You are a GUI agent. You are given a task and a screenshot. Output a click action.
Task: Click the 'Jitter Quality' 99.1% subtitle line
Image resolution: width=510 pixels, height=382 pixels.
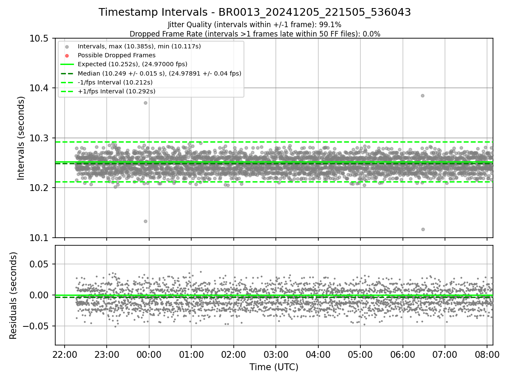255,25
